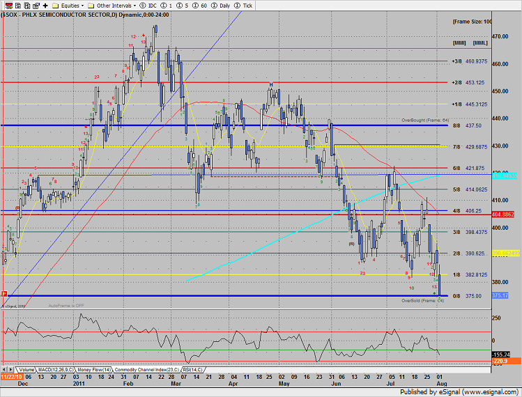Image resolution: width=522 pixels, height=397 pixels.
Task: Open the Other Intervals dropdown arrow
Action: point(135,6)
